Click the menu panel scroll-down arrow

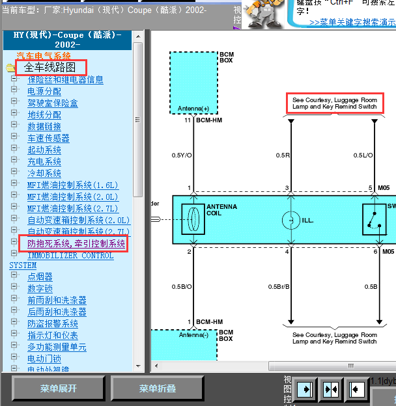(138, 366)
